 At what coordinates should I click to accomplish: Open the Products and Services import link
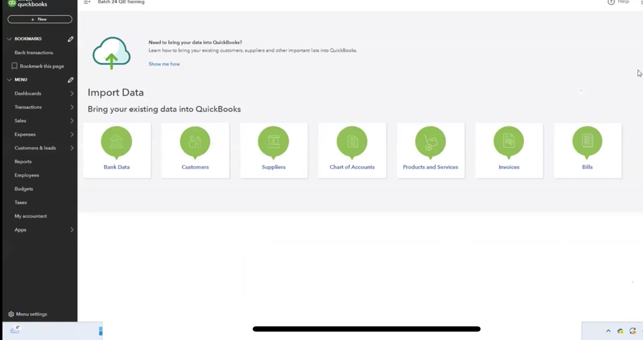(431, 167)
